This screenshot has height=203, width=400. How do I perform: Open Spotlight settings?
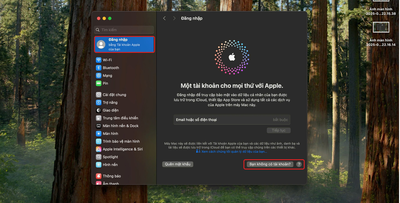[x=98, y=157]
